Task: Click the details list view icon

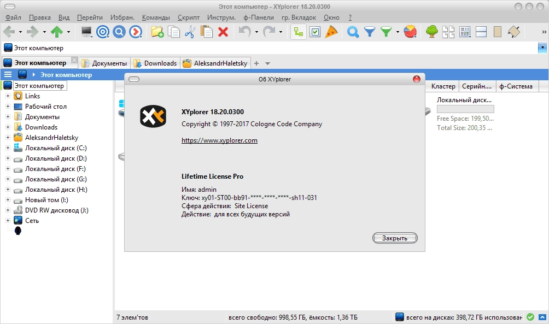Action: coord(465,32)
